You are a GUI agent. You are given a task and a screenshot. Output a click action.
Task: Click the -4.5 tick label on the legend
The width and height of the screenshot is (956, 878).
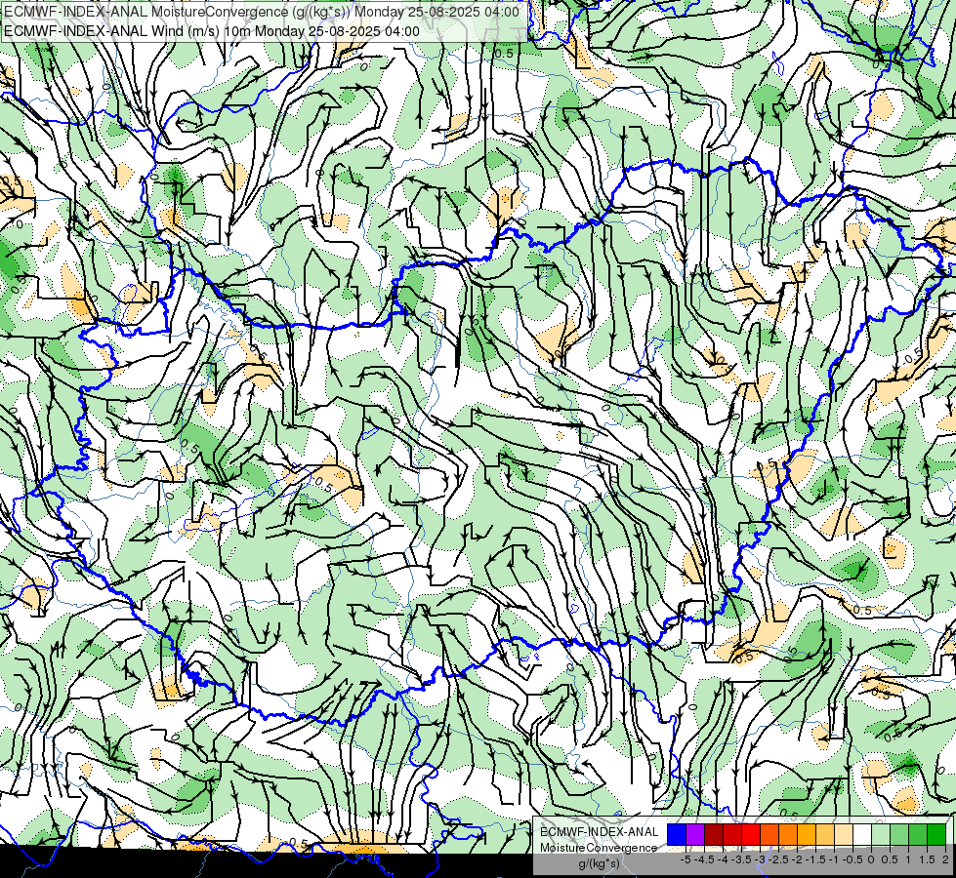coord(704,859)
